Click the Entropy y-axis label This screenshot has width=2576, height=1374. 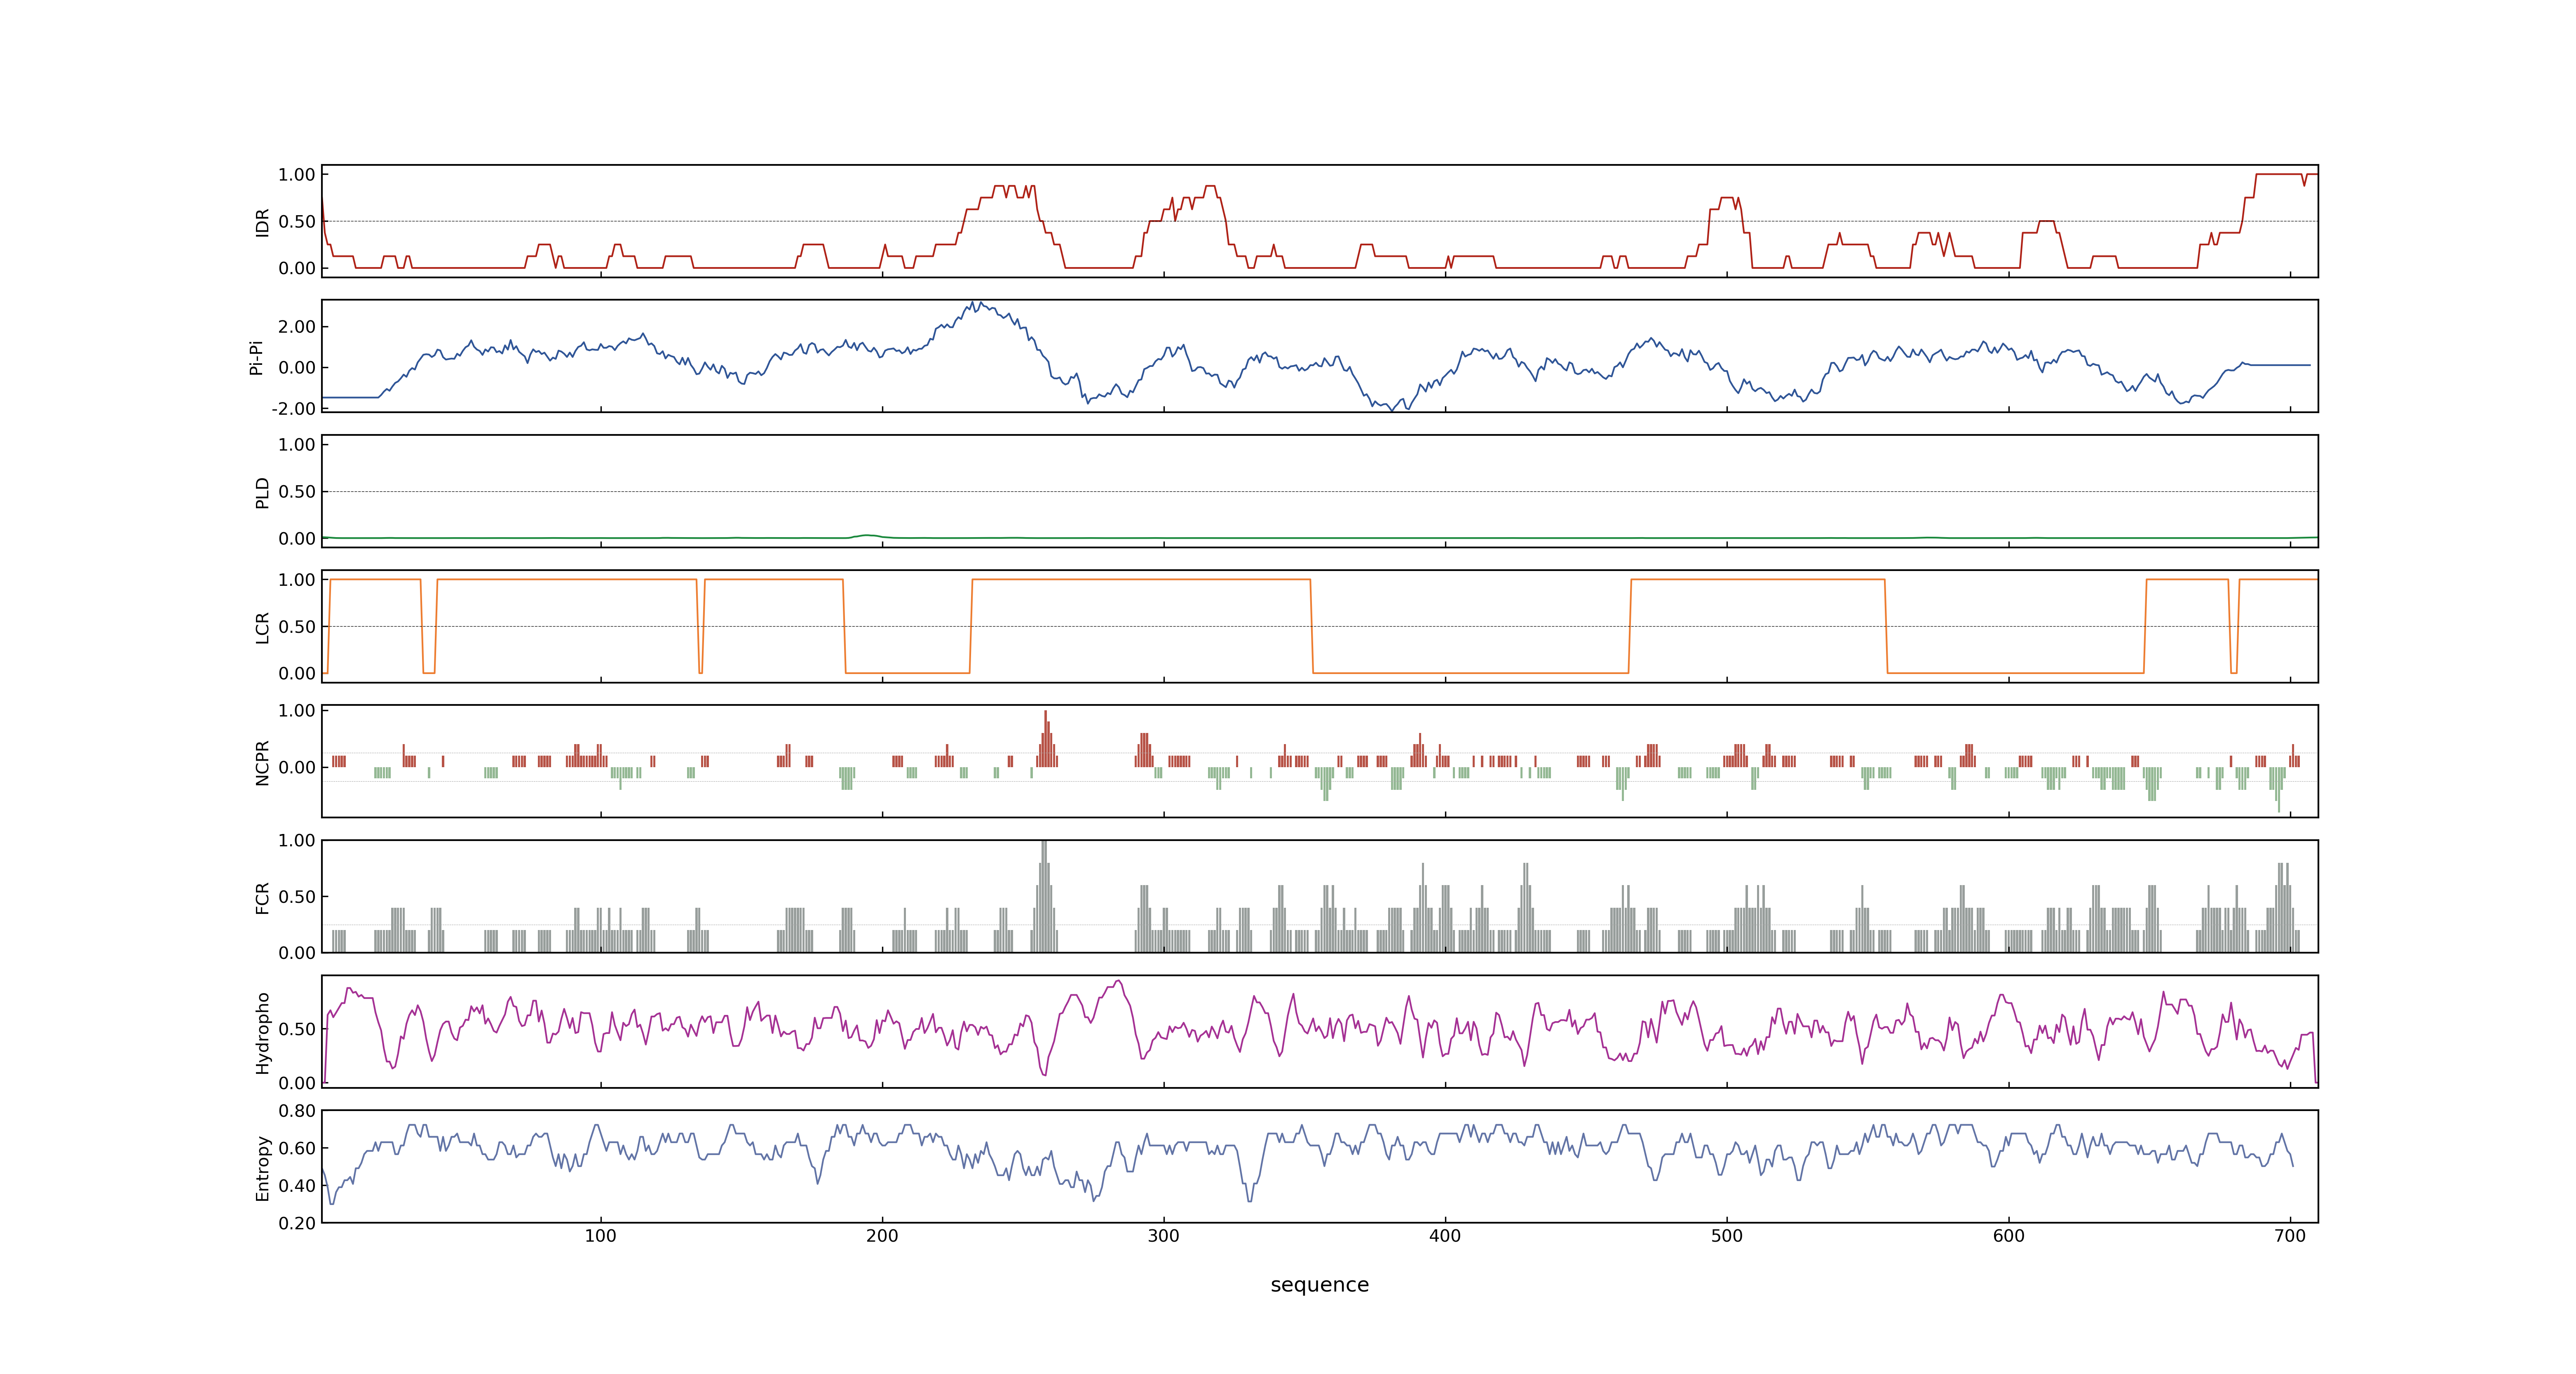[263, 1167]
